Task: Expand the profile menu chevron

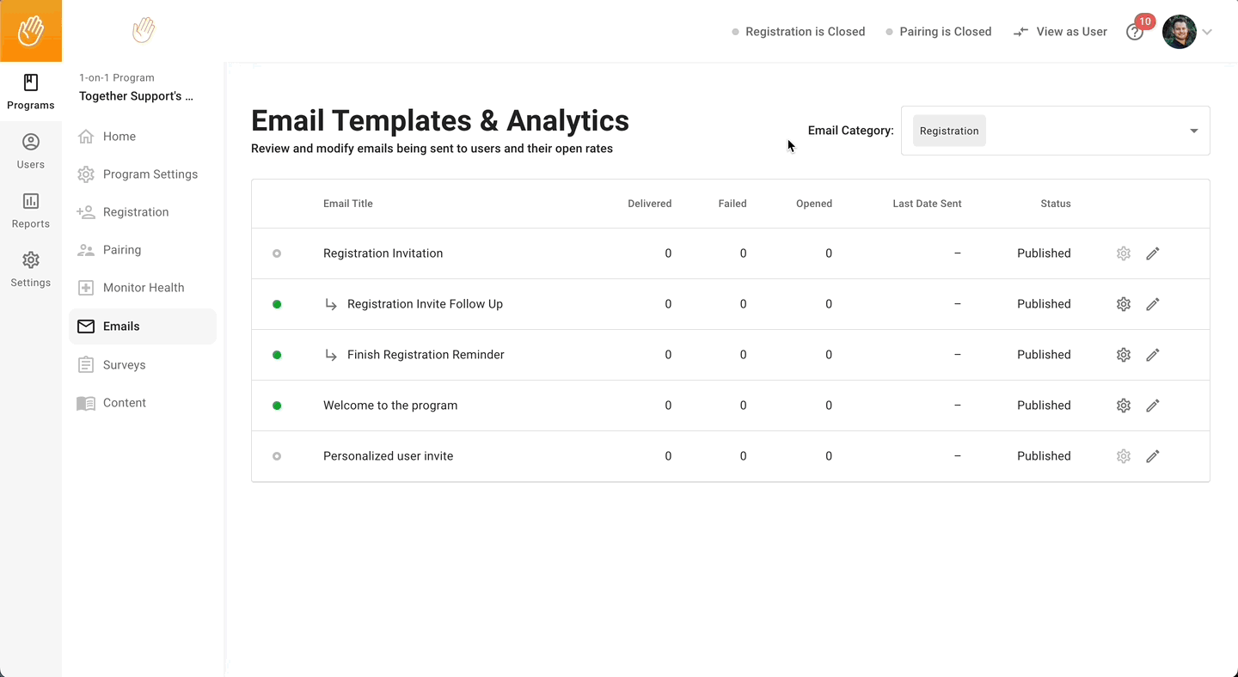Action: click(x=1207, y=32)
